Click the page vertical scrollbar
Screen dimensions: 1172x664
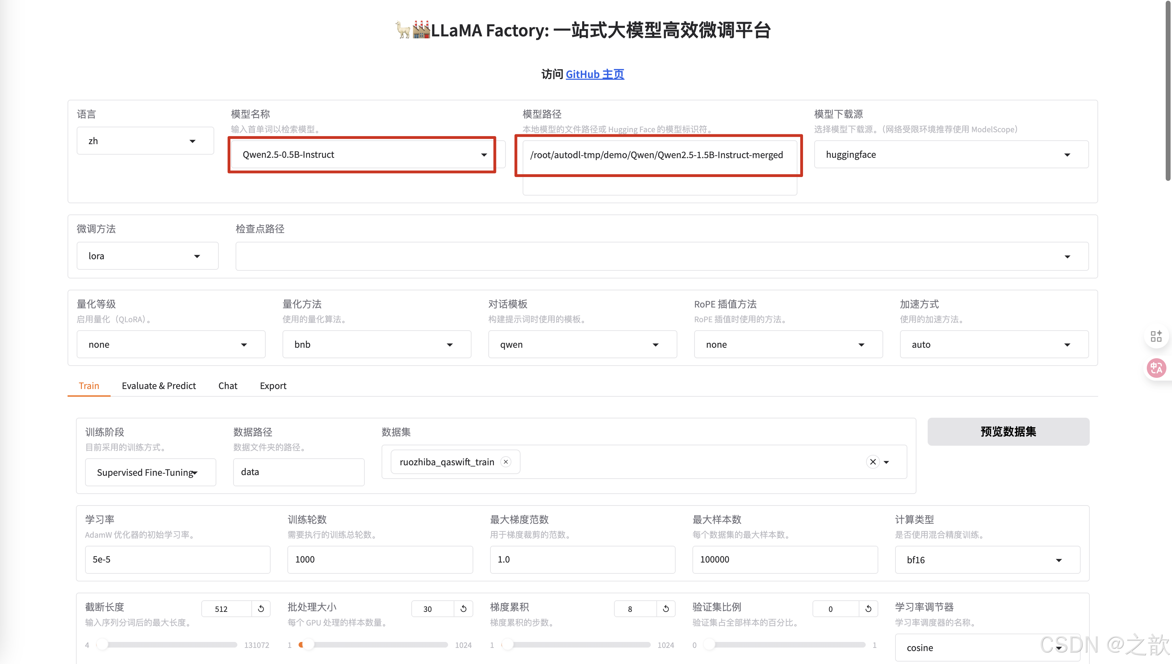(x=1168, y=91)
